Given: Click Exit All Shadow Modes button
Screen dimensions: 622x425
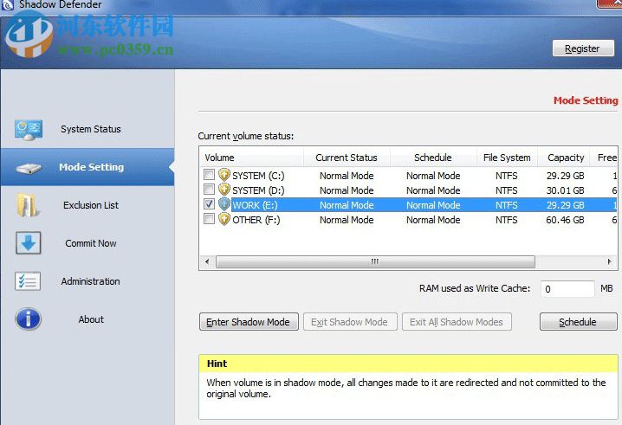Looking at the screenshot, I should tap(457, 322).
